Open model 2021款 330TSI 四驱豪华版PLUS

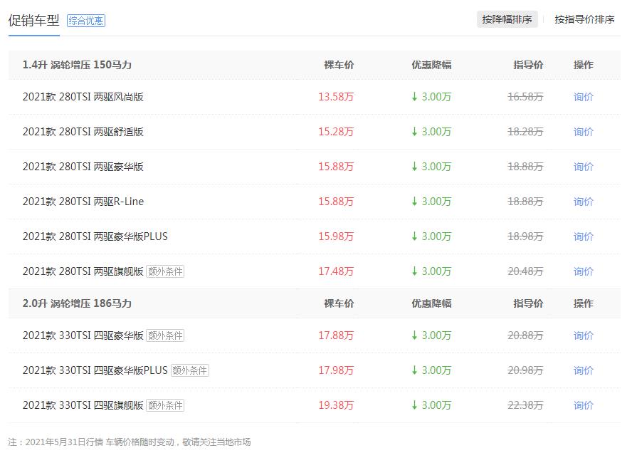tap(95, 370)
